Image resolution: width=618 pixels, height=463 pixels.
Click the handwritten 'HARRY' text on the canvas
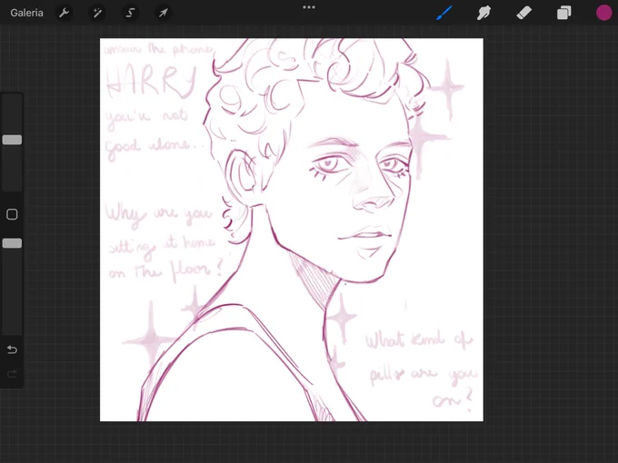click(x=151, y=82)
